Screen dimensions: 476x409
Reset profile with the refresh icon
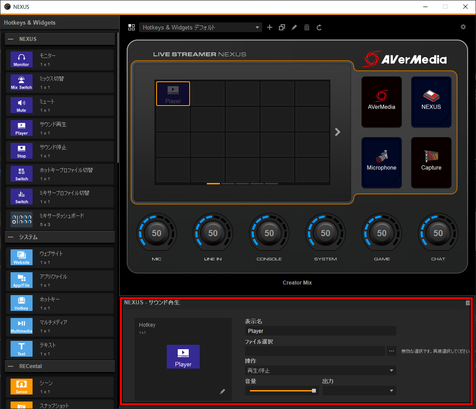tap(319, 28)
